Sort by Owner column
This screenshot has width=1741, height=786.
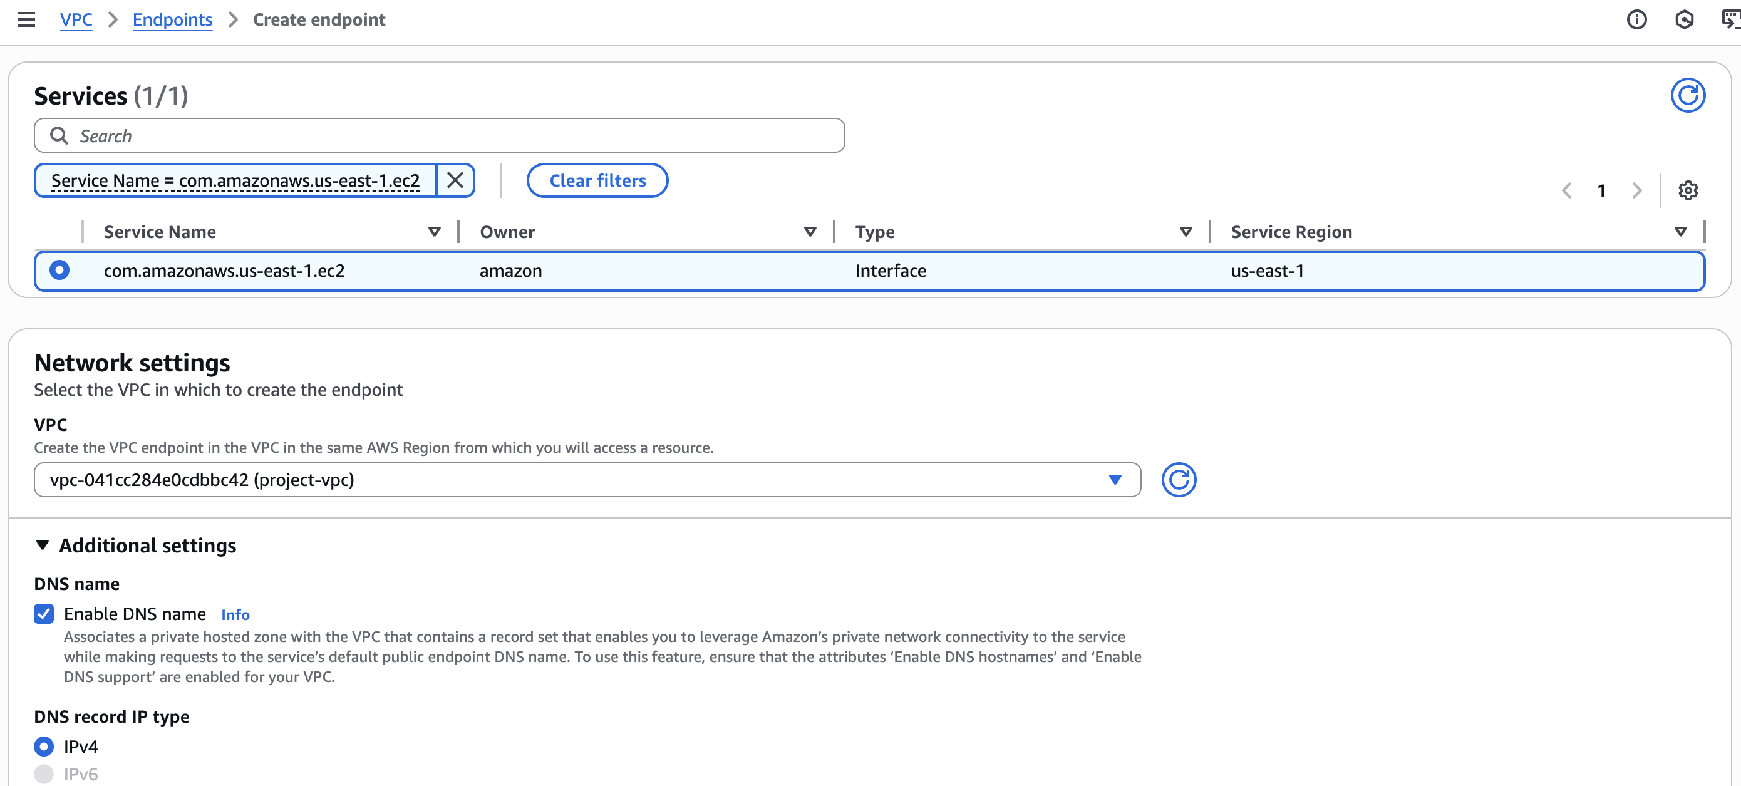coord(810,232)
